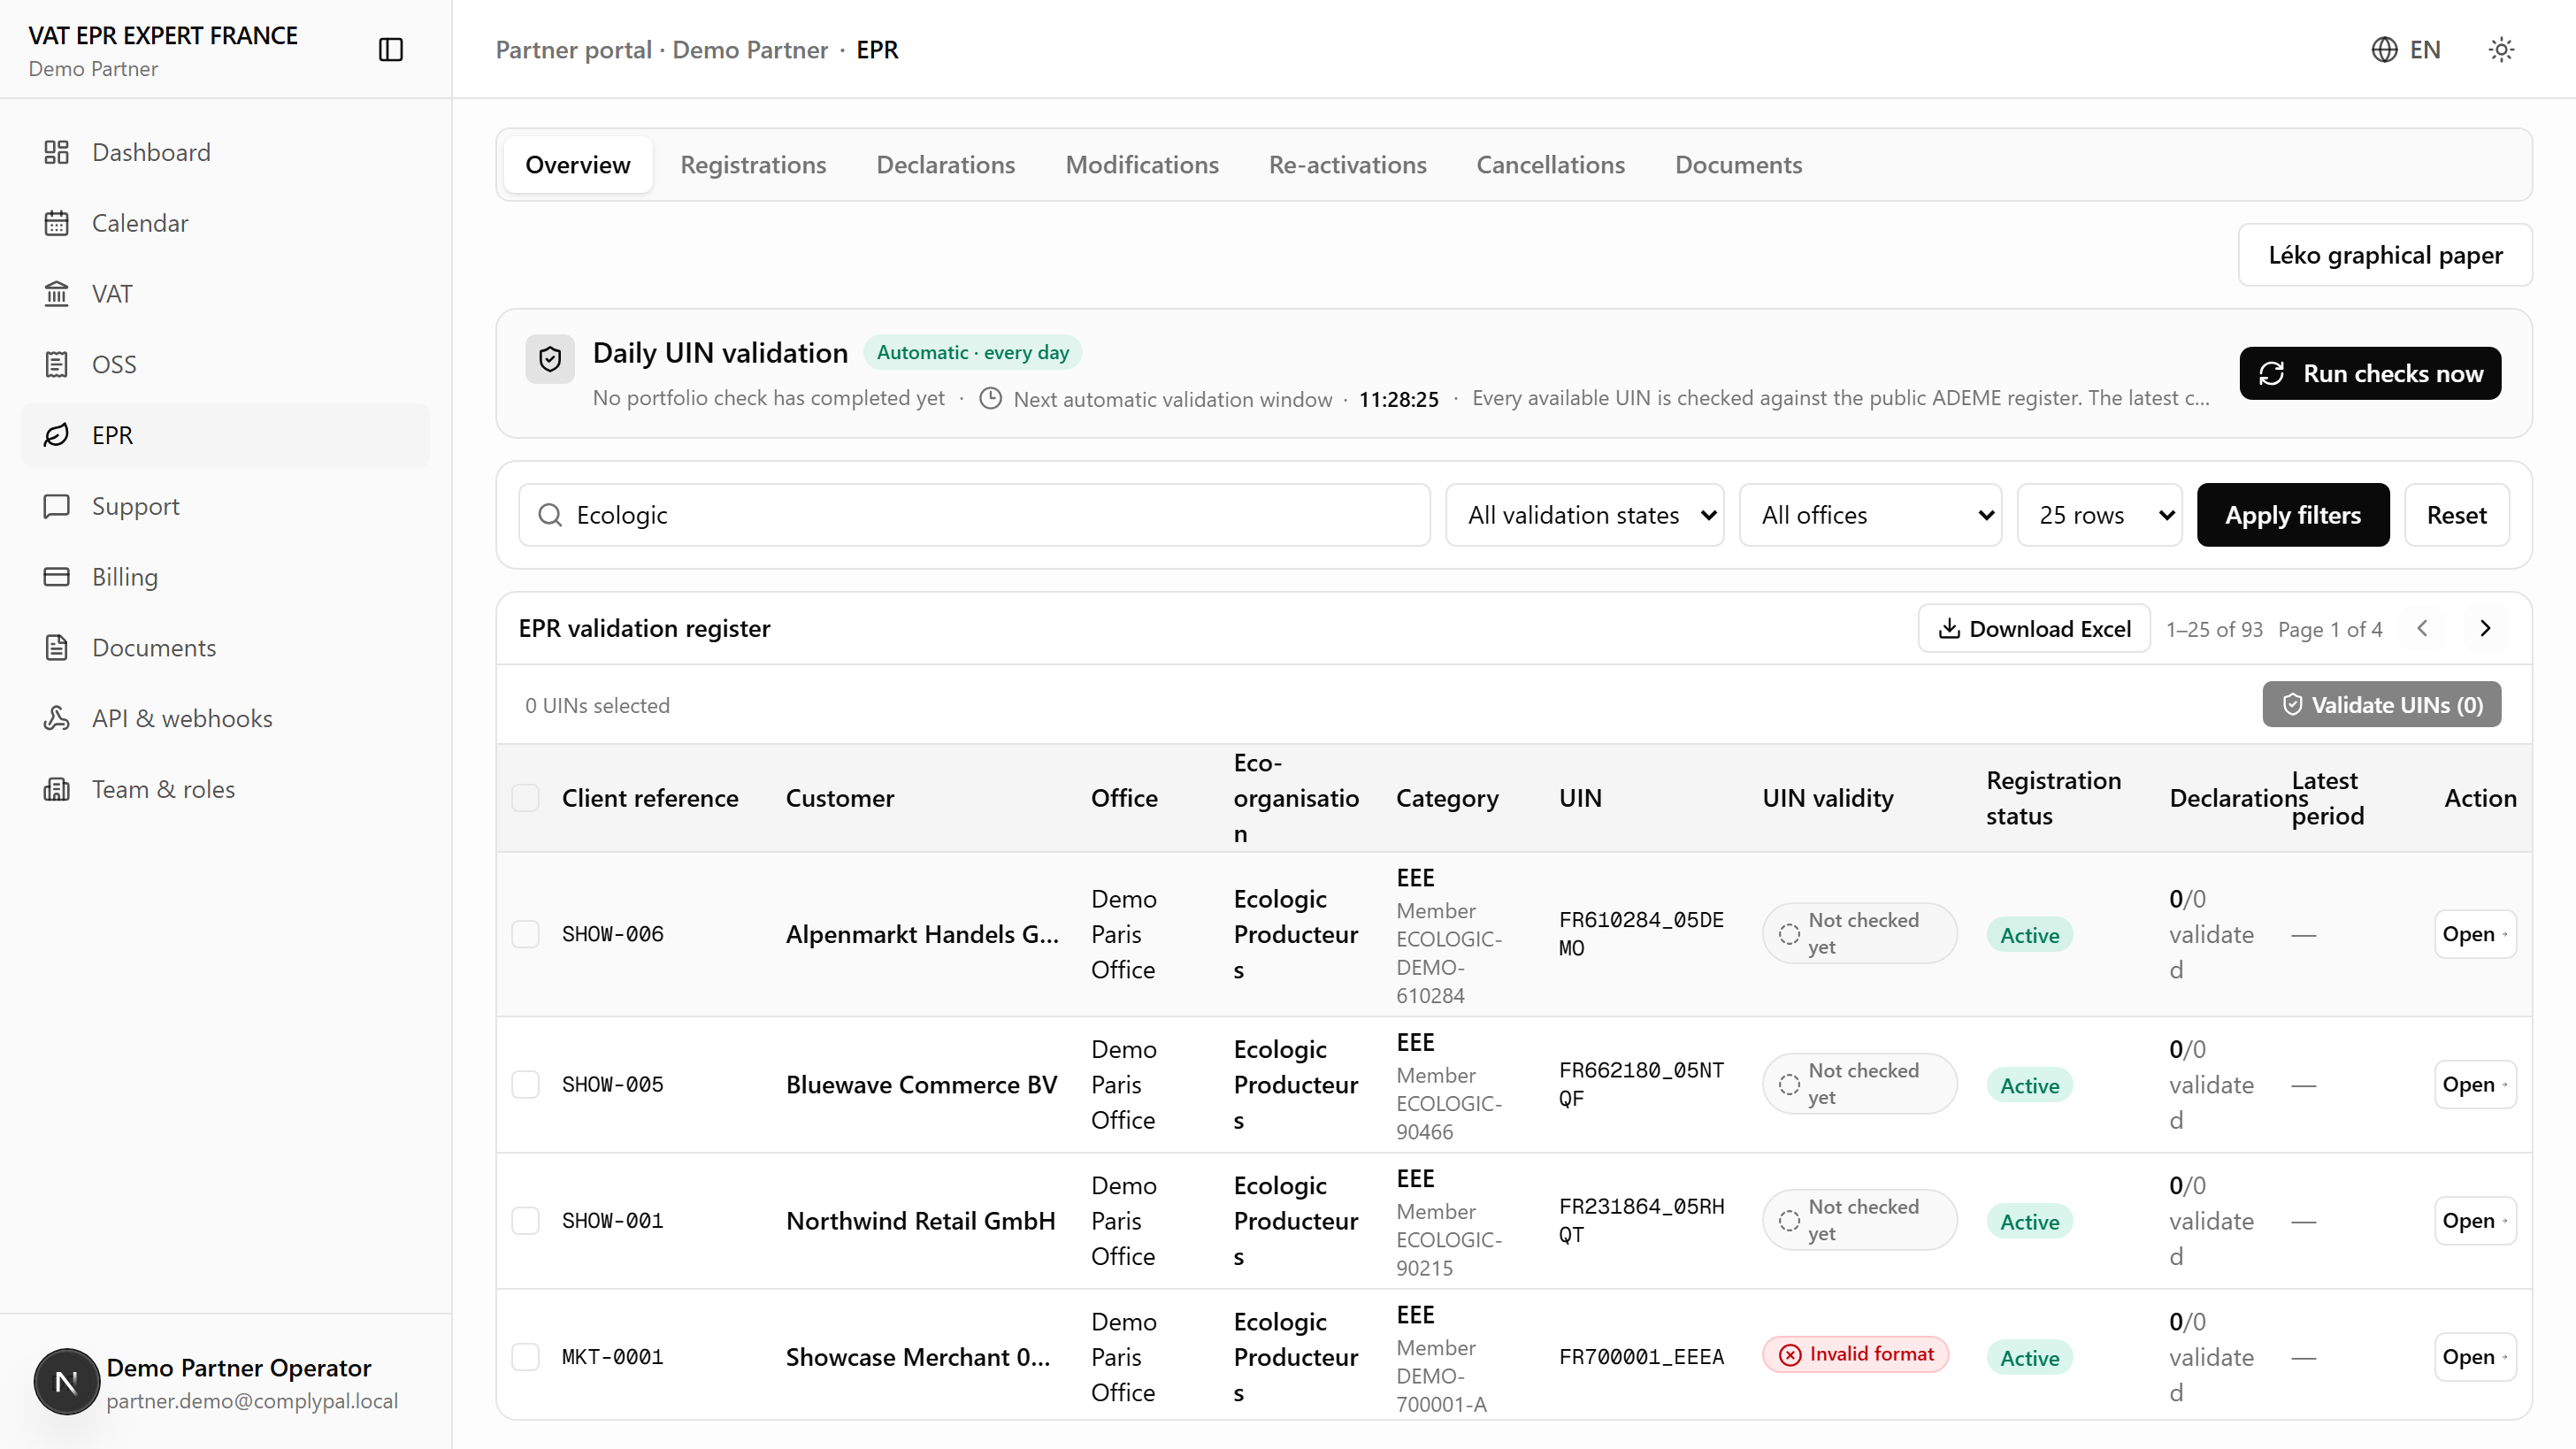The height and width of the screenshot is (1449, 2576).
Task: Click Not checked yet badge for SHOW-006
Action: point(1859,933)
